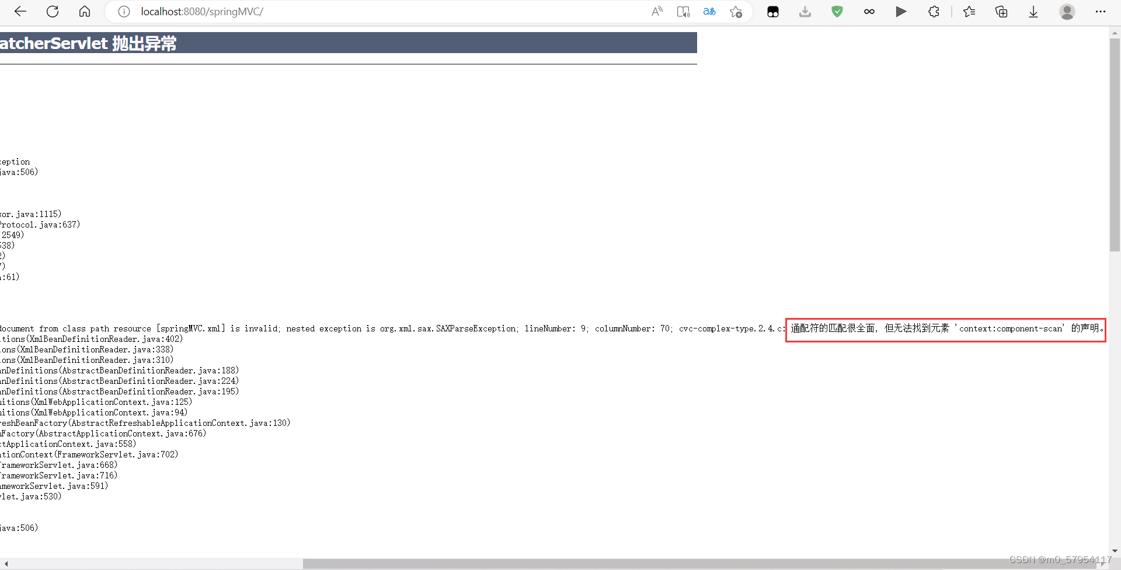Click the AbstractApplicationContext.java:676 stack line
Viewport: 1121px width, 570px height.
pos(103,433)
